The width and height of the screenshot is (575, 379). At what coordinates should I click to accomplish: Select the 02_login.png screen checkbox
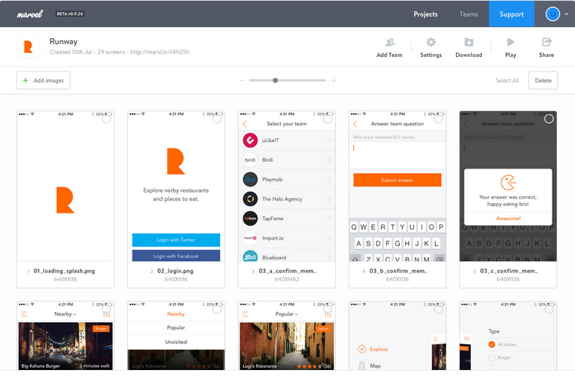coord(217,118)
